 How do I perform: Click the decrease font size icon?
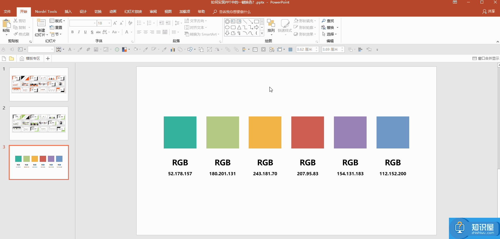(121, 23)
